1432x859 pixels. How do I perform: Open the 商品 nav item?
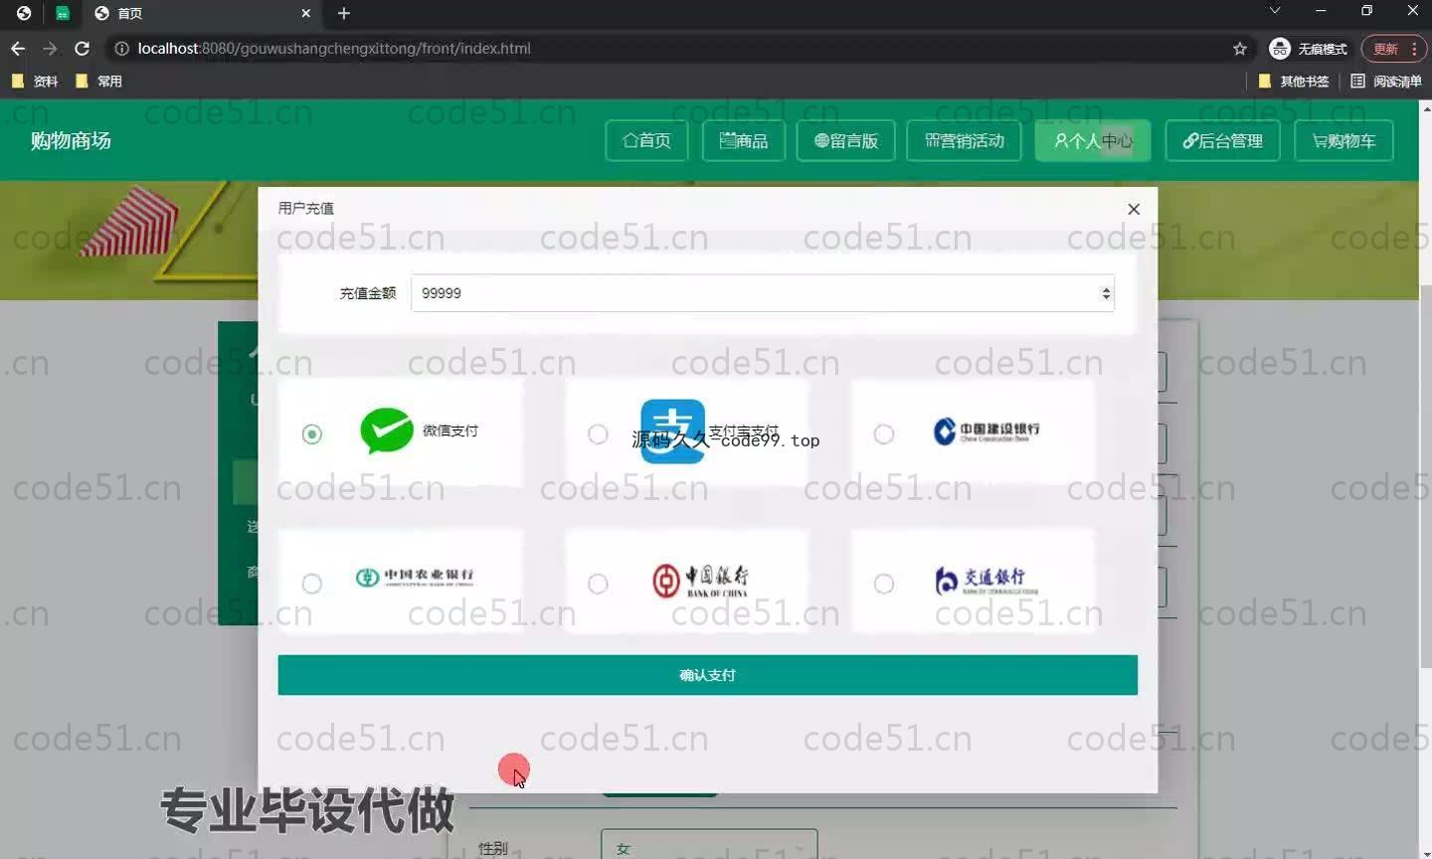pyautogui.click(x=744, y=141)
